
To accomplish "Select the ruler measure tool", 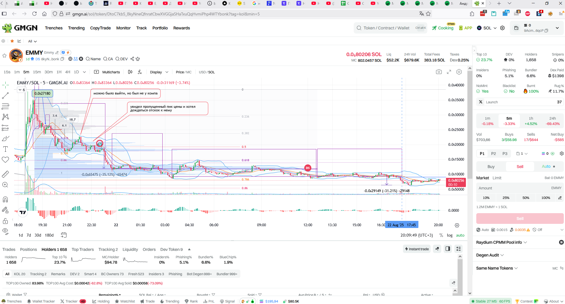I will click(5, 174).
